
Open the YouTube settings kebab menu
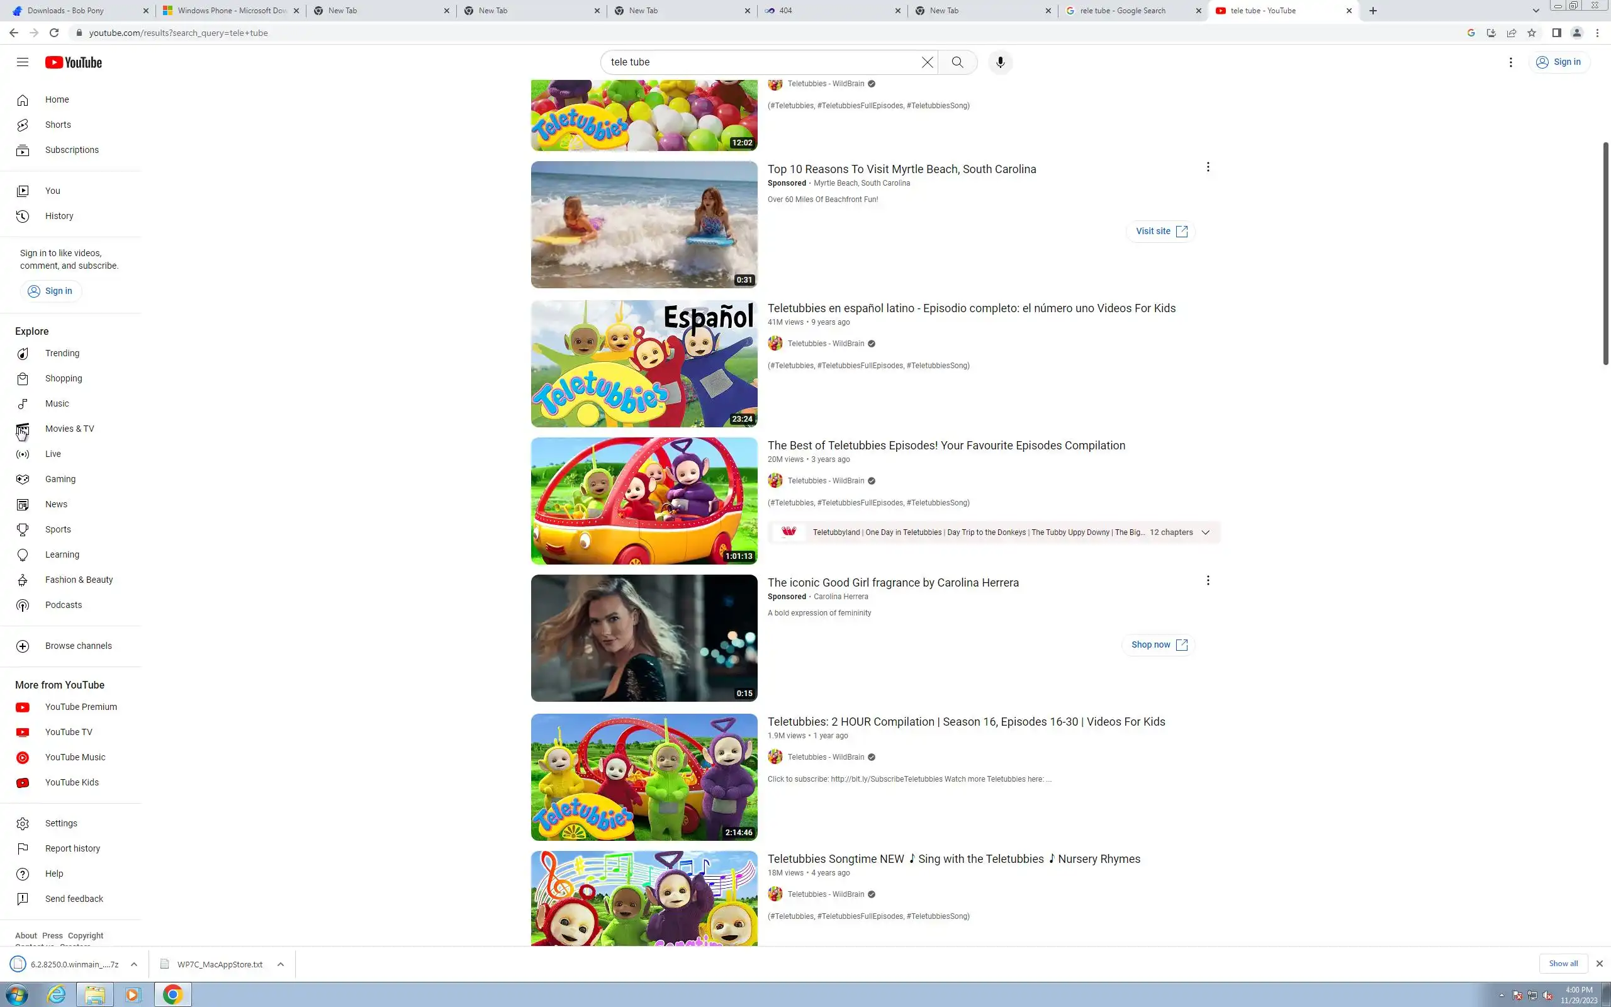click(1510, 62)
